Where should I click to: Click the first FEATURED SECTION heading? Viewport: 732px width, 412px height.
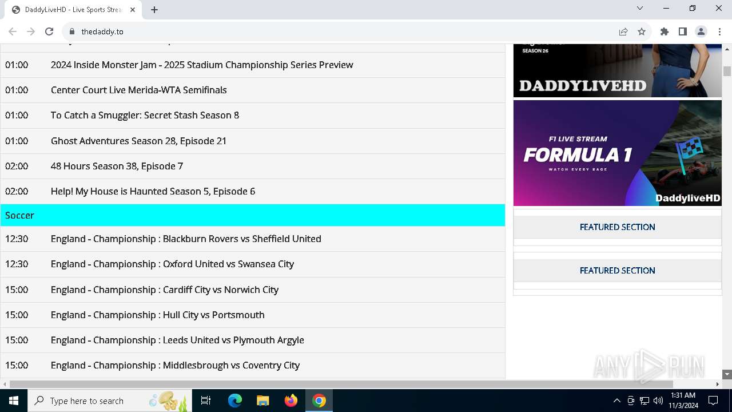(x=617, y=227)
